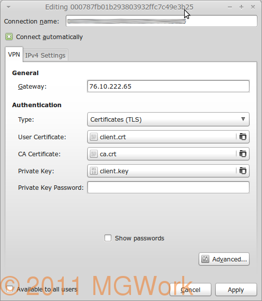Click into the Gateway address field
262x301 pixels.
click(168, 86)
